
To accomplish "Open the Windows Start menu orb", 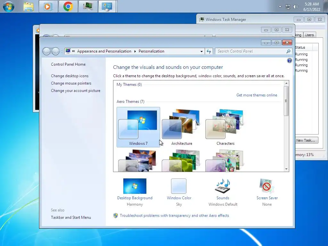I will pos(9,6).
